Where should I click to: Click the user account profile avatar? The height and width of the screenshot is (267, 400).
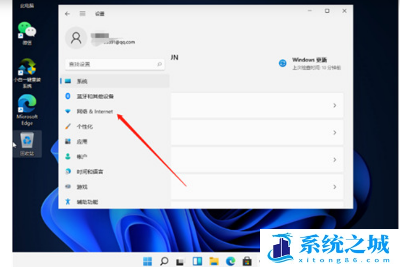click(x=77, y=38)
